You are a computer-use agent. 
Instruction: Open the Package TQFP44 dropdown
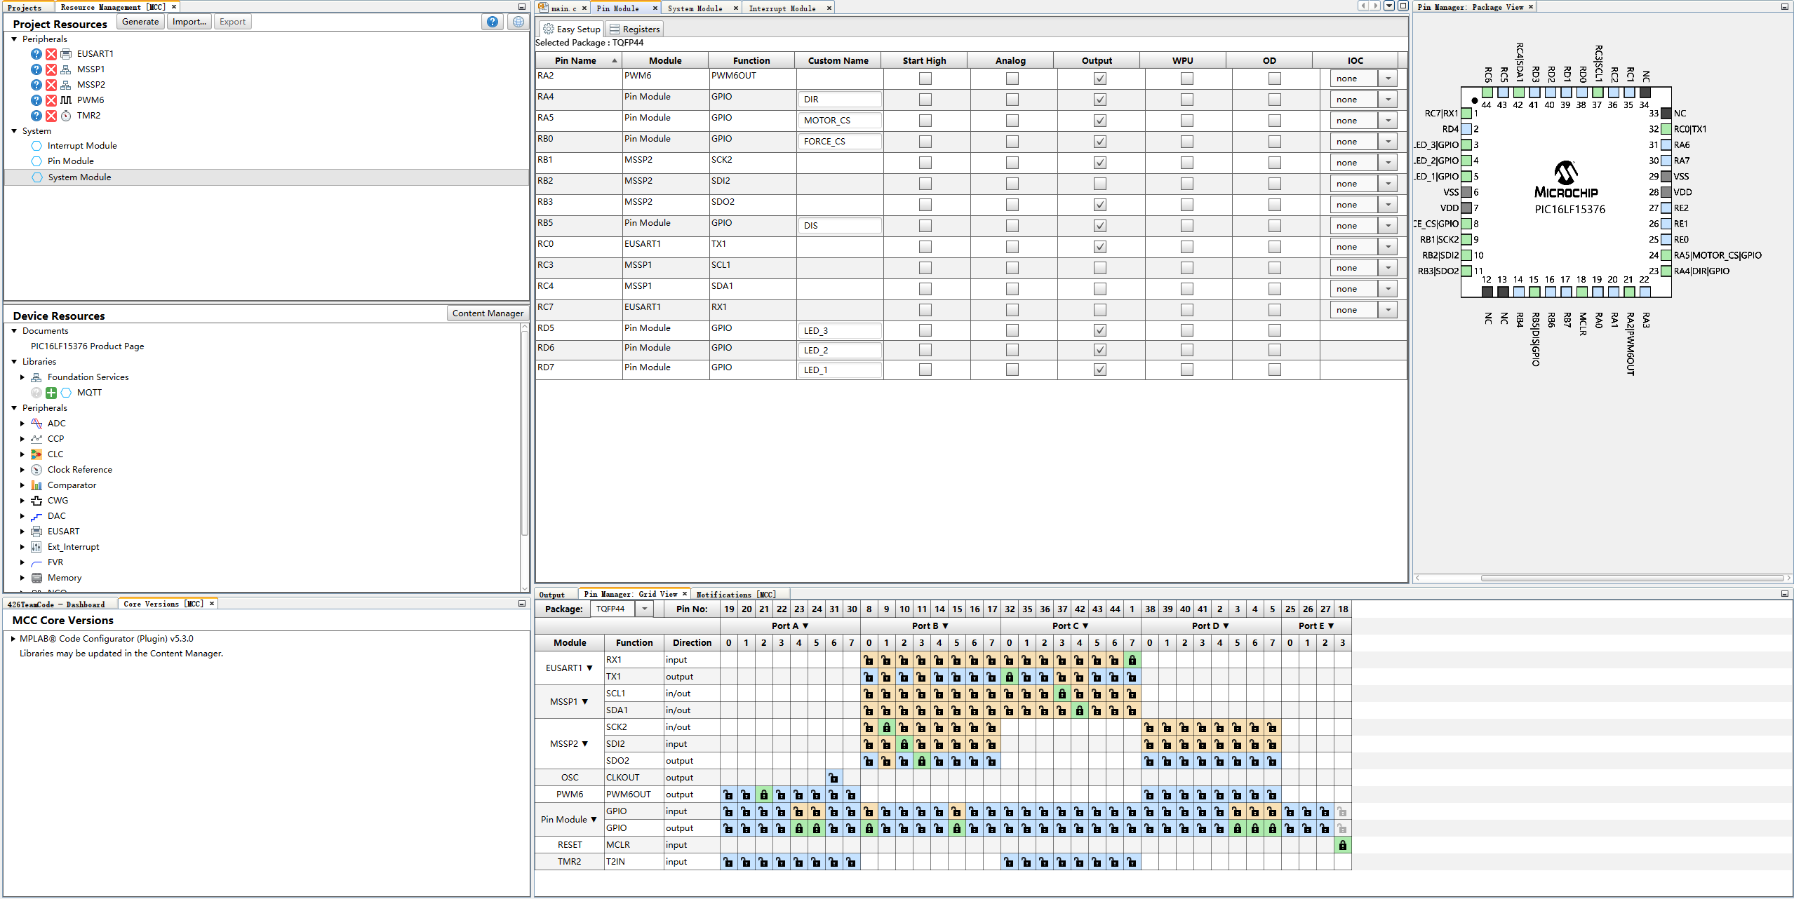(x=644, y=609)
